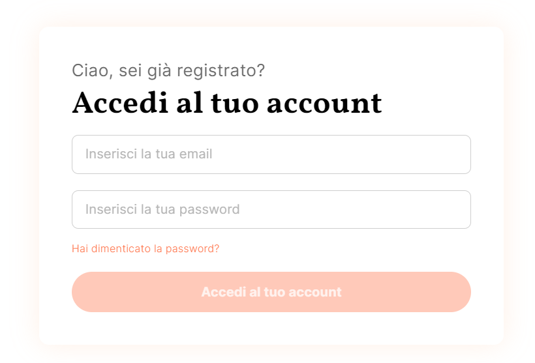Click the 'Accedi al tuo account' heading
This screenshot has height=363, width=535.
coord(226,103)
